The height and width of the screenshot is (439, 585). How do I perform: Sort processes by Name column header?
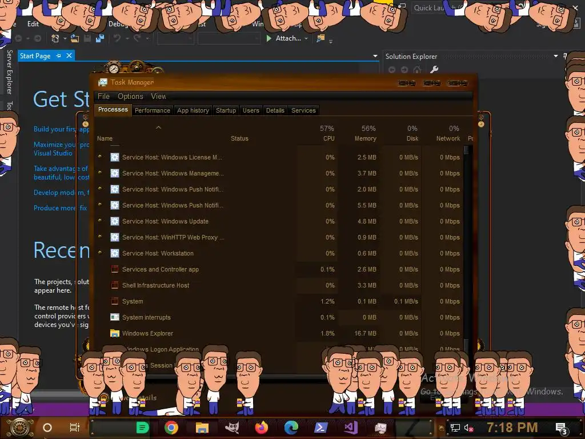coord(105,138)
